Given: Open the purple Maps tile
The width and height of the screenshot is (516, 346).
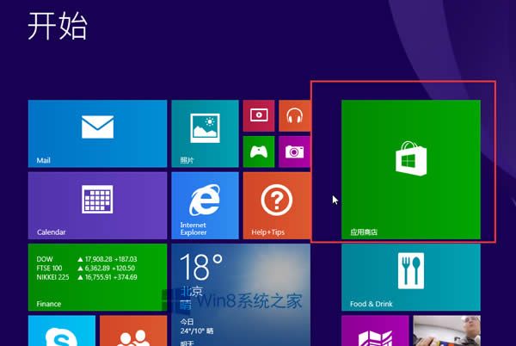Looking at the screenshot, I should coord(375,331).
